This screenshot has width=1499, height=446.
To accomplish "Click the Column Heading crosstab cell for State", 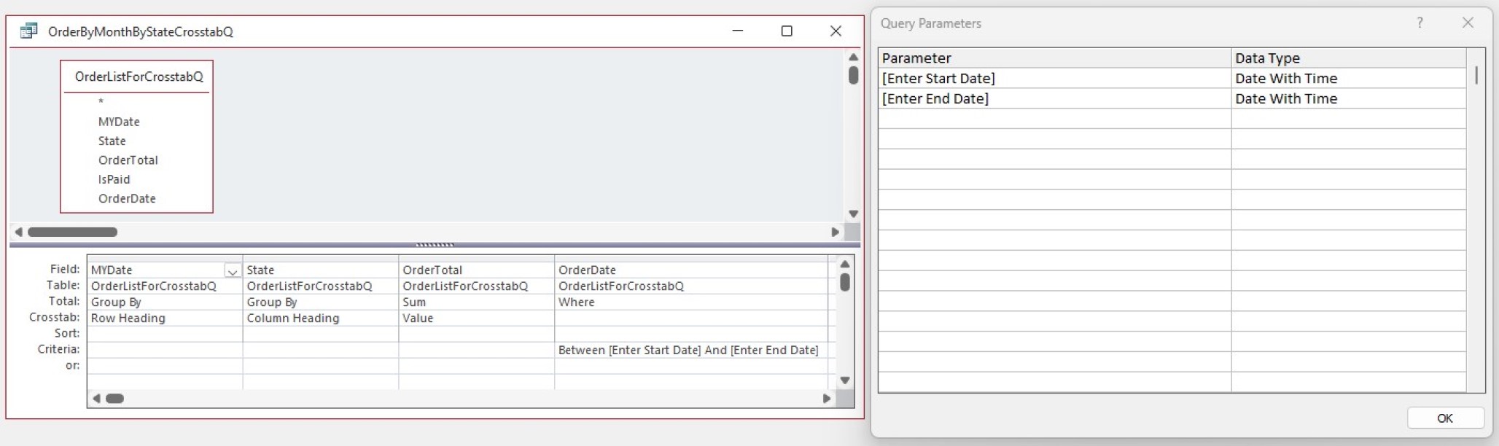I will click(x=319, y=318).
